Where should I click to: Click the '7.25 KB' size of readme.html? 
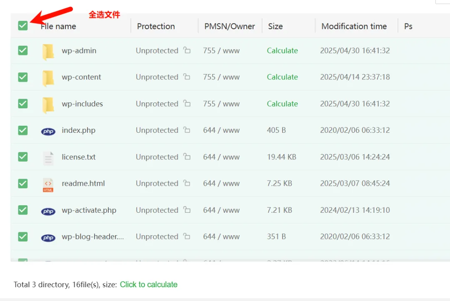(x=280, y=183)
